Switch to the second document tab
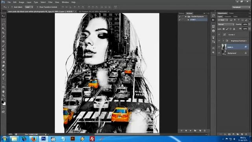This screenshot has height=142, width=252. tap(93, 11)
